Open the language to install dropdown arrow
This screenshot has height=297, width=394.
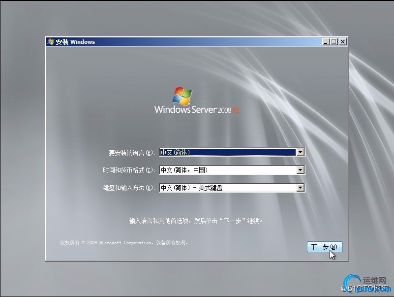tap(300, 152)
